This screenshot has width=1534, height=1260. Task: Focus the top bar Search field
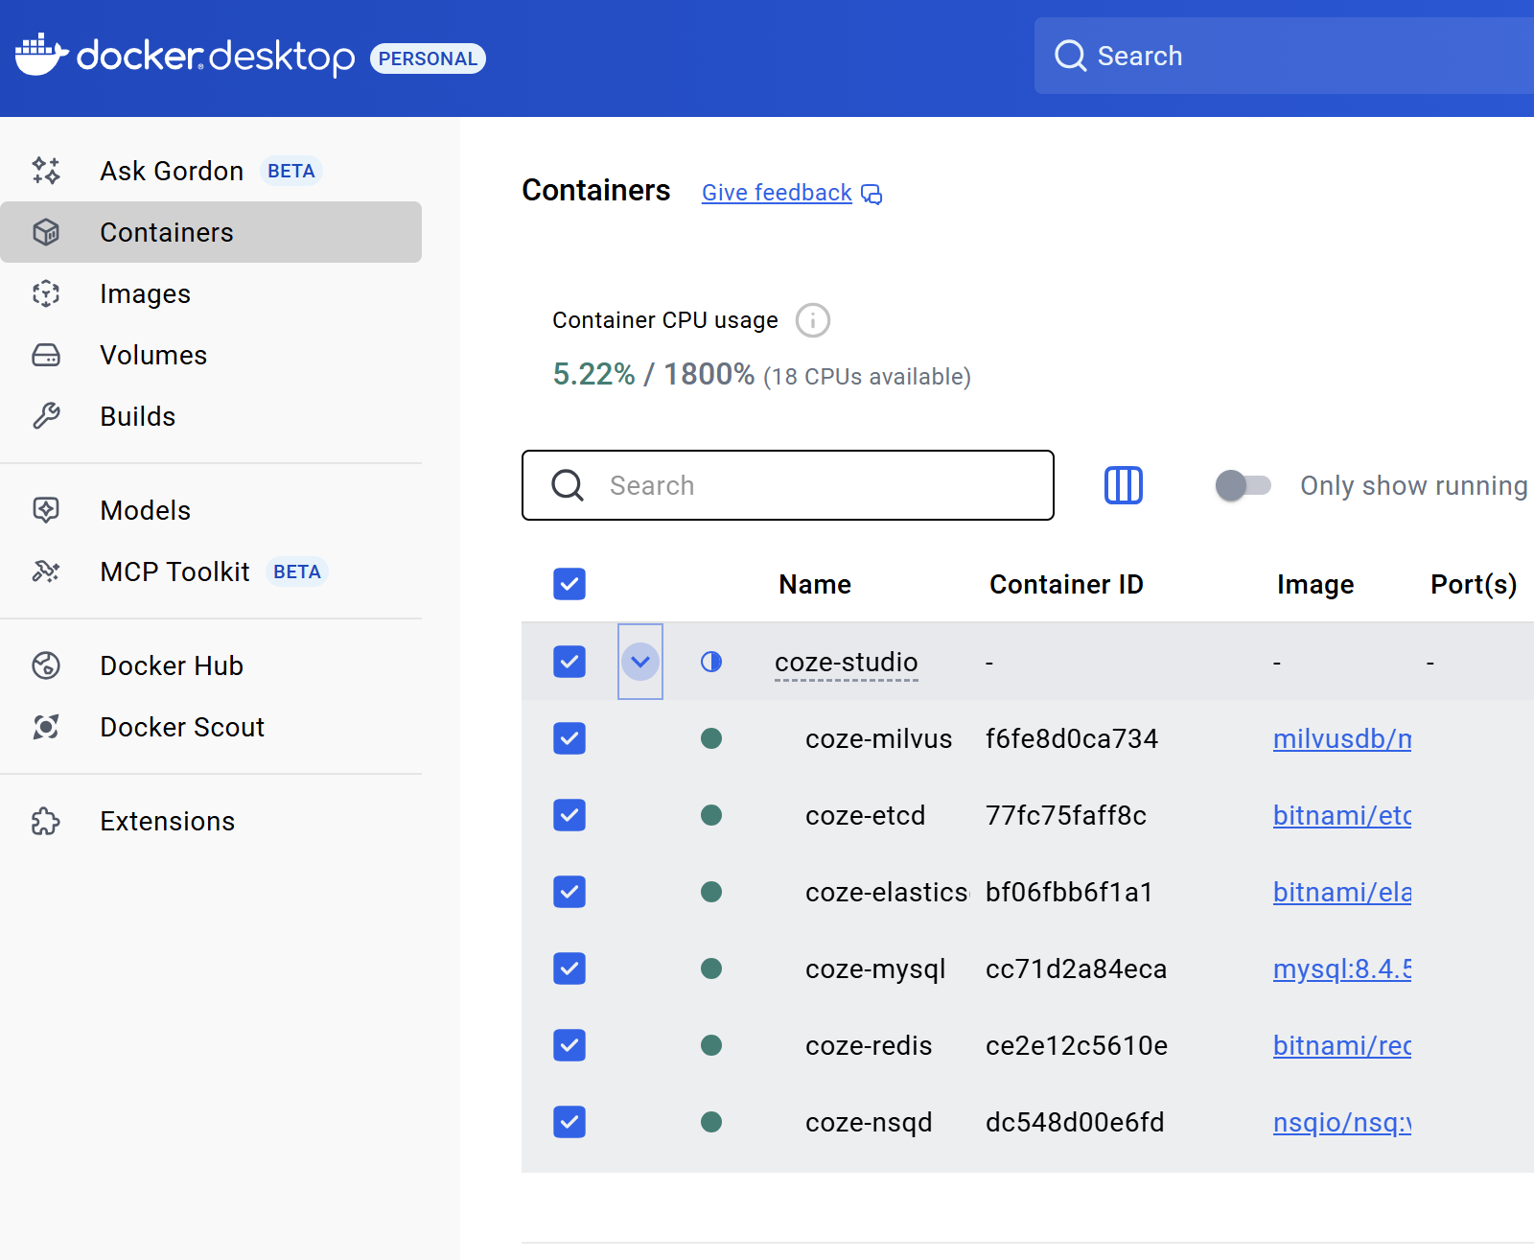(1284, 56)
